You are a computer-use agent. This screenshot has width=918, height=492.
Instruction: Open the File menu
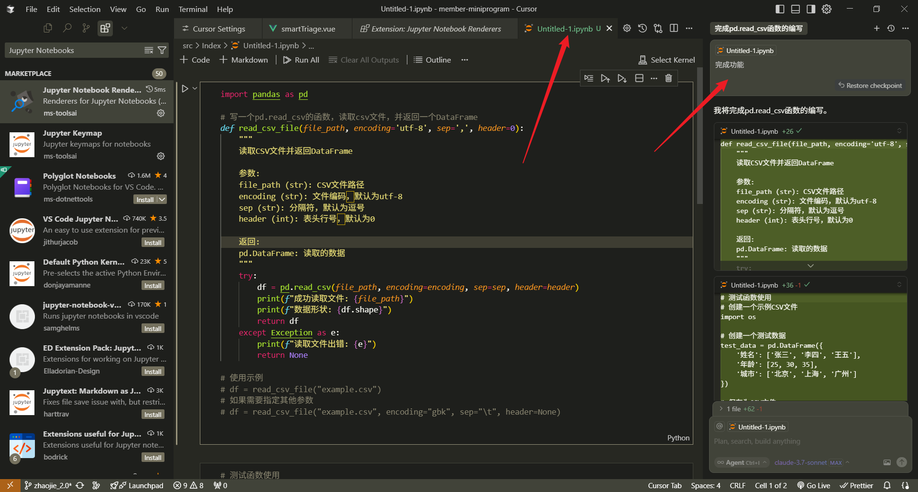tap(31, 9)
